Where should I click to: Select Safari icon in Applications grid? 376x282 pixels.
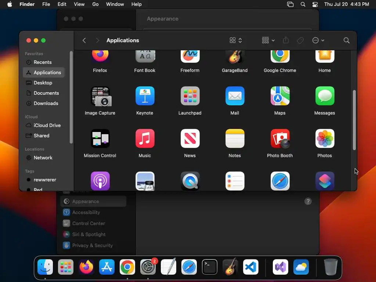click(280, 181)
